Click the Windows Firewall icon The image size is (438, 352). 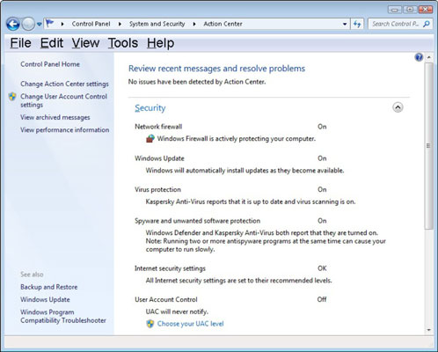150,138
